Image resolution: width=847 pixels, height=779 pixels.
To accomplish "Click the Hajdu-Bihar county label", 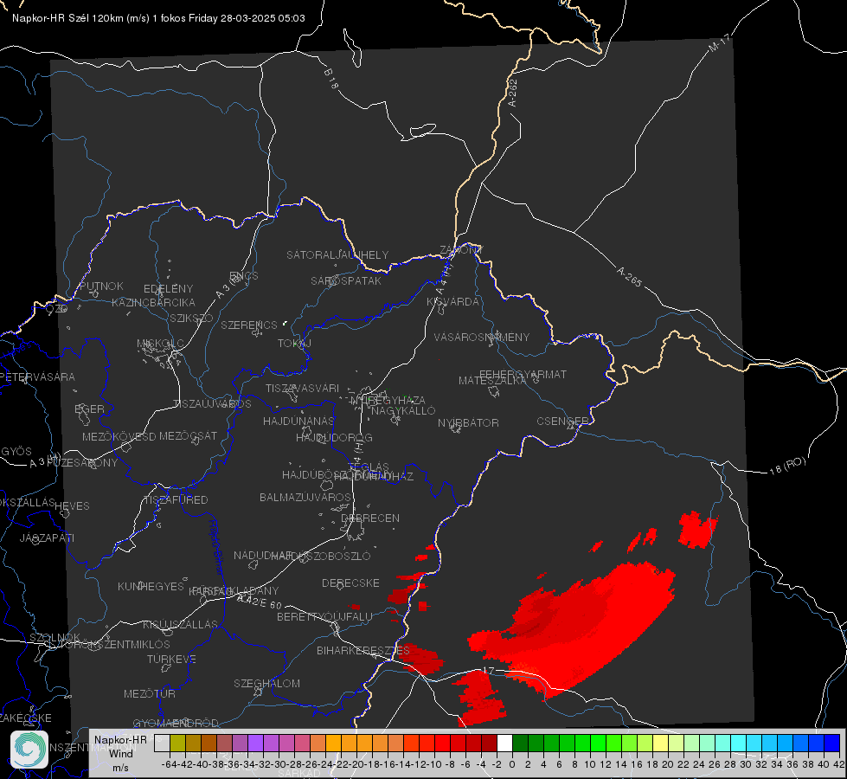I will [x=216, y=547].
